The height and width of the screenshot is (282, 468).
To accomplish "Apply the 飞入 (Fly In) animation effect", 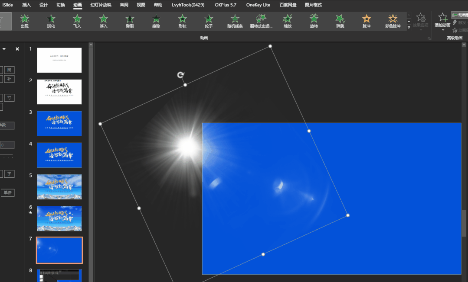I will point(77,21).
